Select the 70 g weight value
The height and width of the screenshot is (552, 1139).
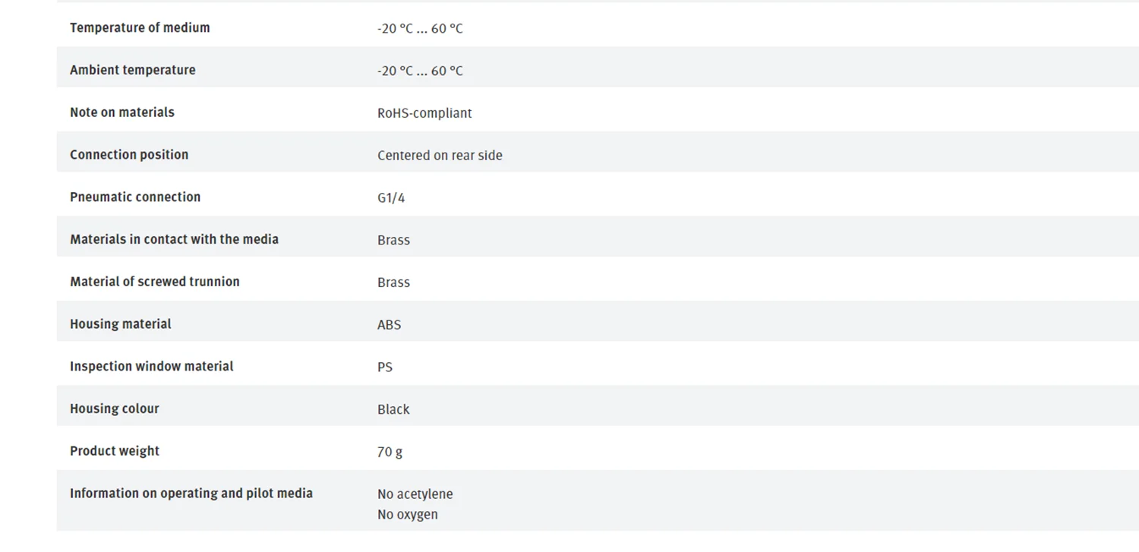(390, 452)
